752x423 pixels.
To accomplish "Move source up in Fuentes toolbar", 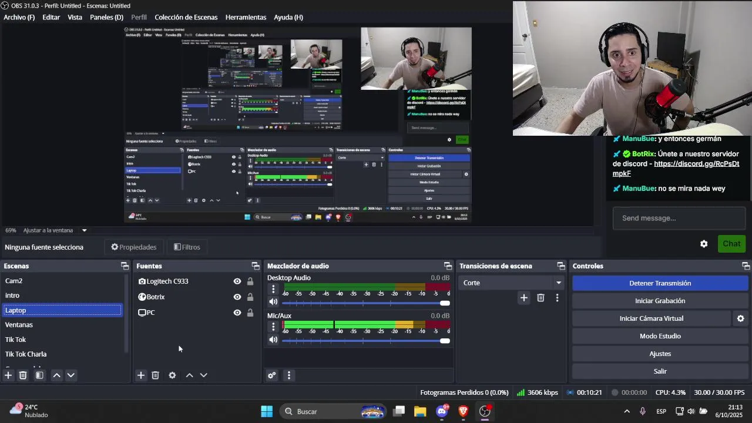I will click(x=190, y=375).
